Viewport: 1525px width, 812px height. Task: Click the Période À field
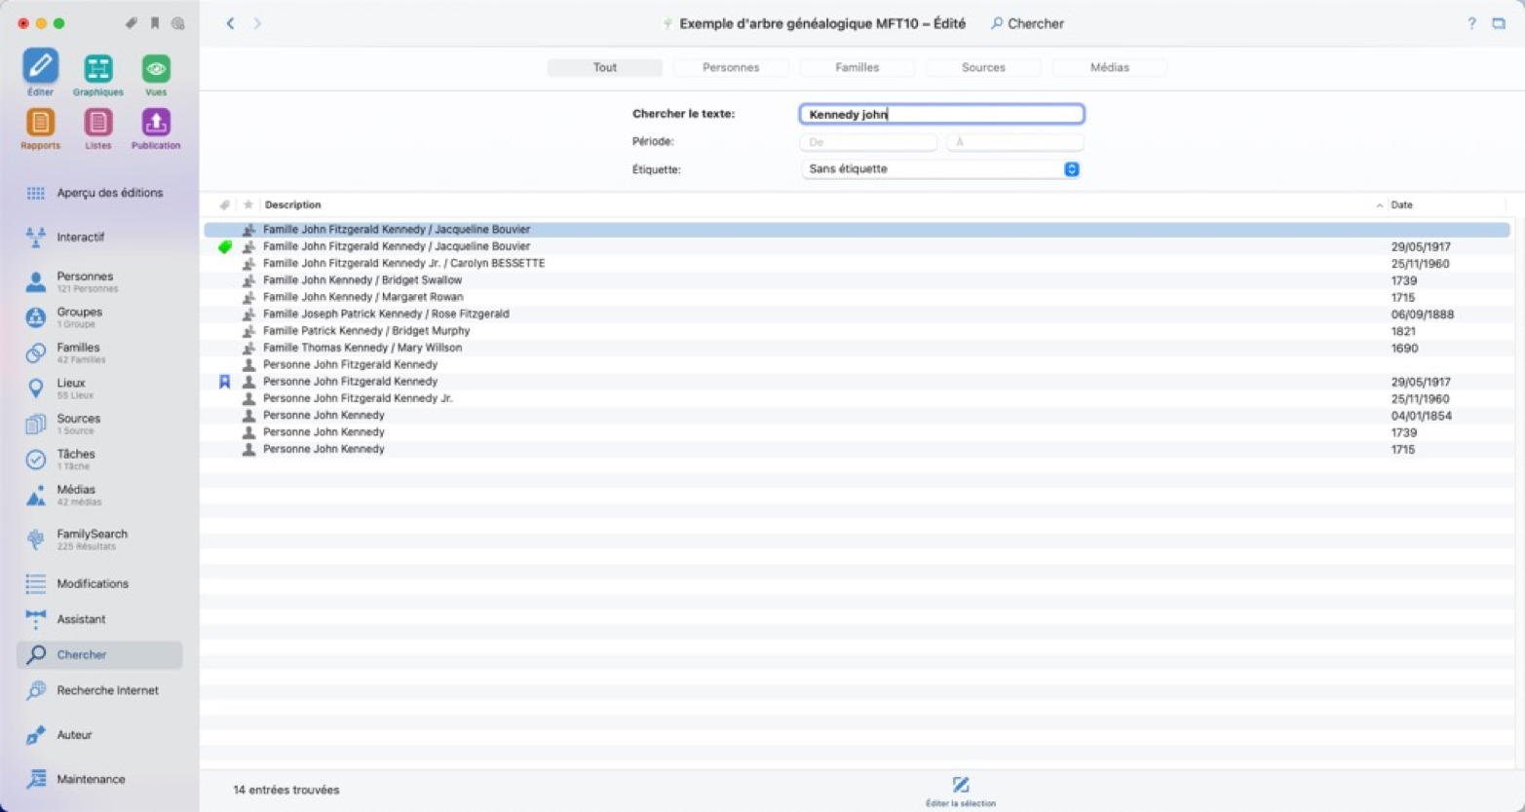coord(1014,142)
